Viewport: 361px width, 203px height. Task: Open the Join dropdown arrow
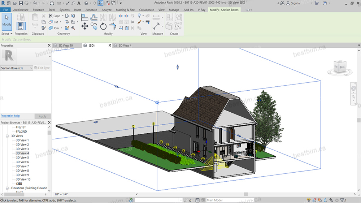tap(61, 28)
